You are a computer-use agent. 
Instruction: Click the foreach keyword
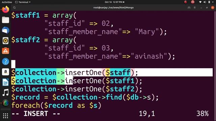pos(26,105)
